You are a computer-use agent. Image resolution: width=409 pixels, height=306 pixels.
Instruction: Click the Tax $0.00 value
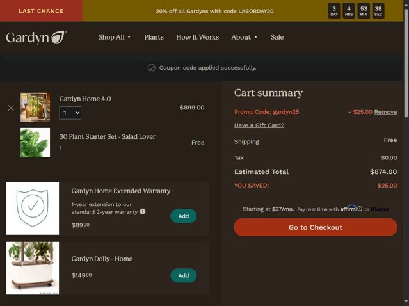389,158
